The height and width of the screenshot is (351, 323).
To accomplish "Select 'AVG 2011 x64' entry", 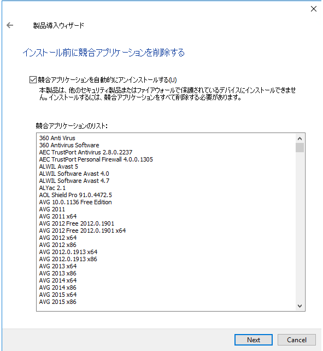I will pos(58,216).
